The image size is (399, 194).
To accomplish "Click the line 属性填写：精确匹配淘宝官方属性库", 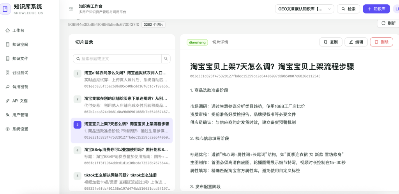I will point(245,171).
